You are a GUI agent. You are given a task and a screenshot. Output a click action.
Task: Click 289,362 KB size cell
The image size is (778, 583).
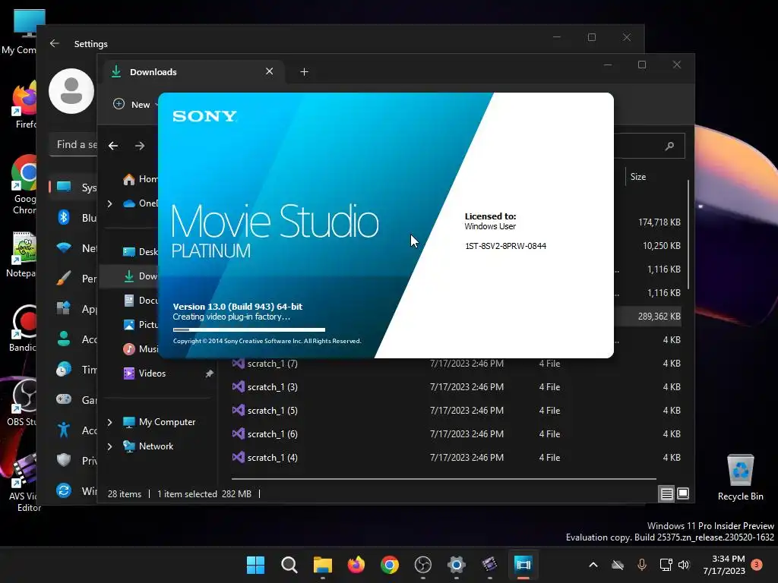659,317
